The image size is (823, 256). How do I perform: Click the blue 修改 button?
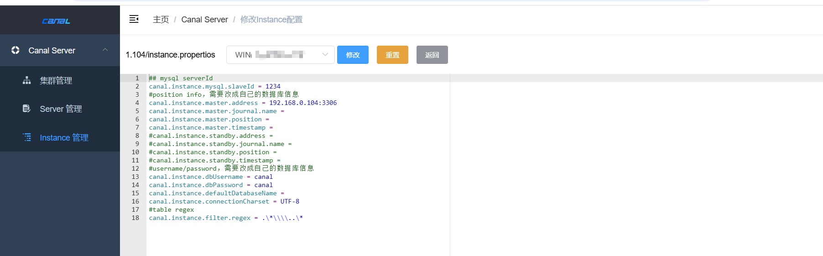(353, 55)
